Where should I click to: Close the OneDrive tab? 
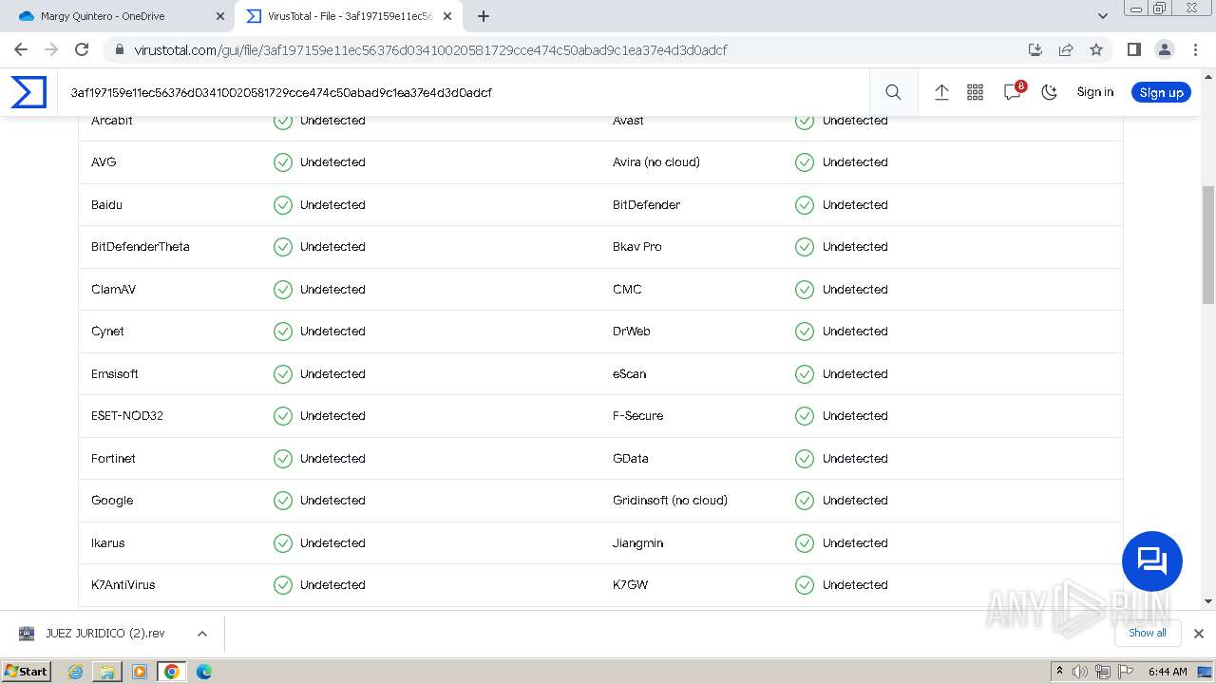pos(220,16)
